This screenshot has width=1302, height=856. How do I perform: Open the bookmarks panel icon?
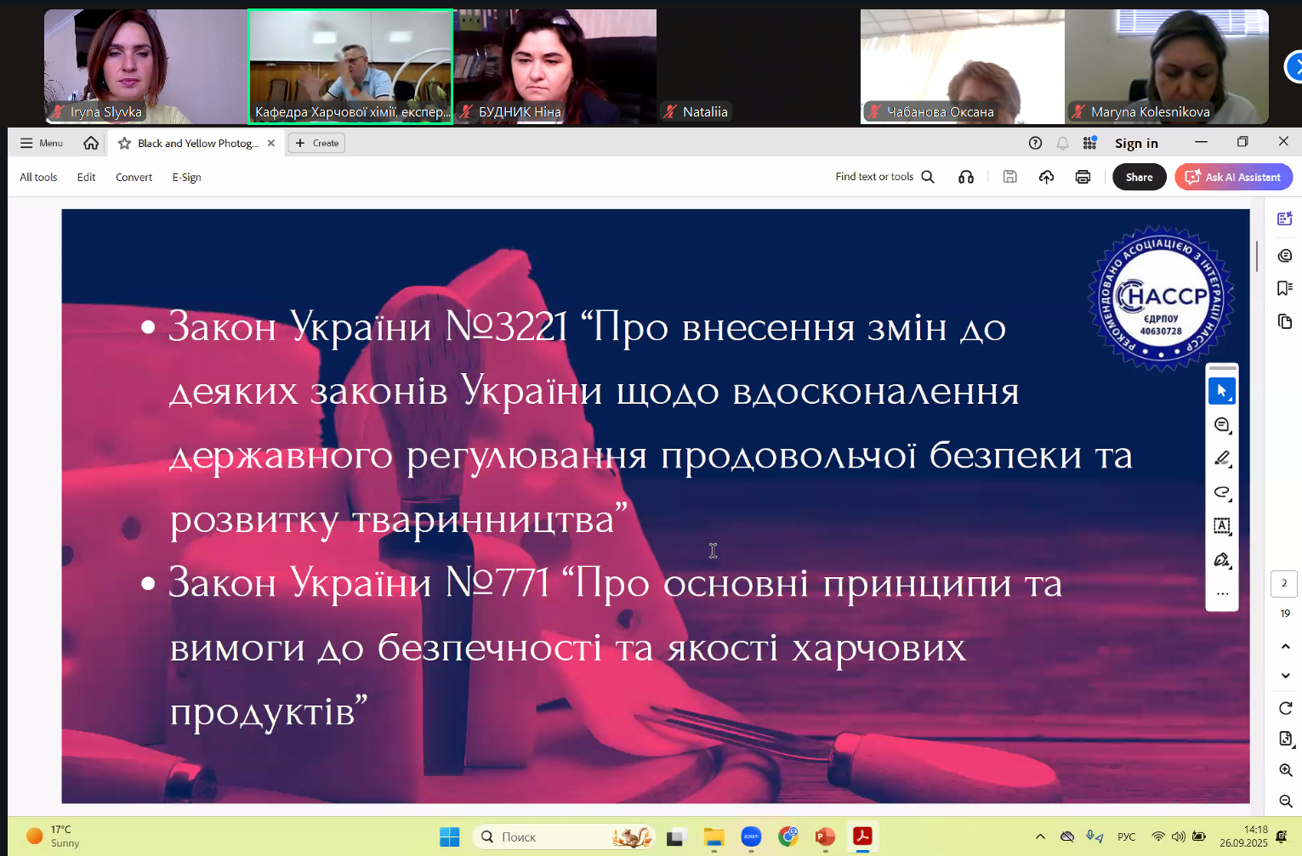pyautogui.click(x=1284, y=288)
